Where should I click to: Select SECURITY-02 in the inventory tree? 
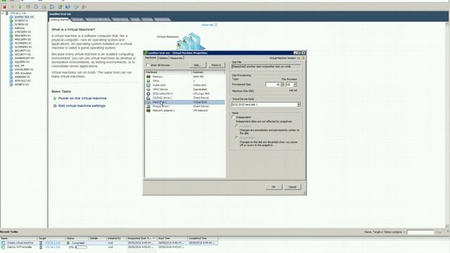point(22,54)
